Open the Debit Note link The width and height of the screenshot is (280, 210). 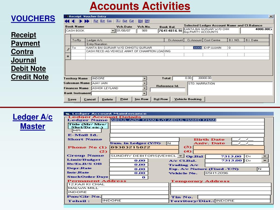tap(28, 69)
